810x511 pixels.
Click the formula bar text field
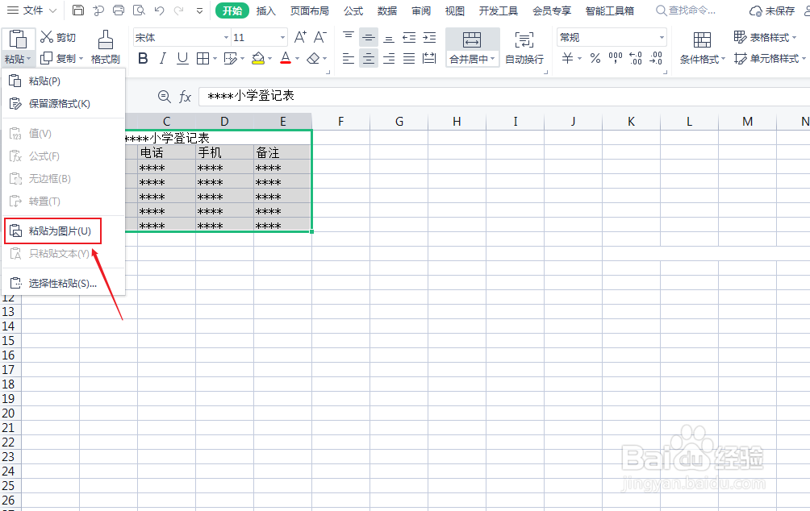coord(504,96)
